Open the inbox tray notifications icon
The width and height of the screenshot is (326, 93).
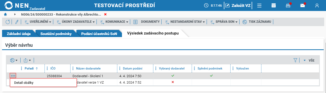click(x=288, y=5)
